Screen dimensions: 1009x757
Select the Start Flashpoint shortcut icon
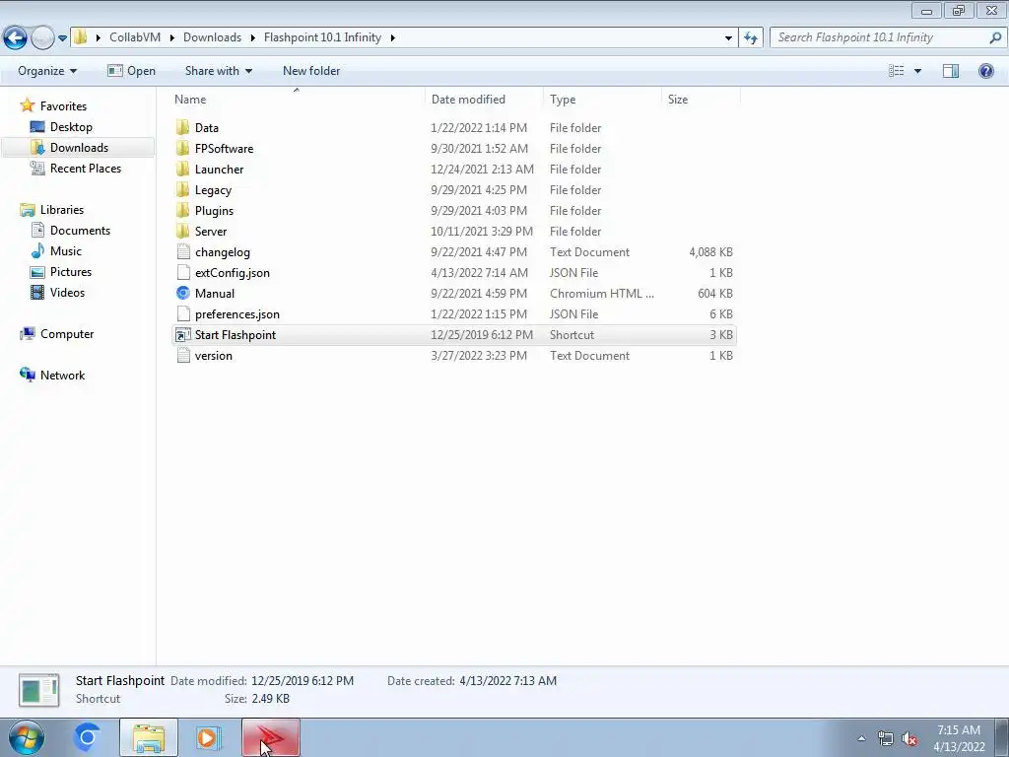[182, 335]
